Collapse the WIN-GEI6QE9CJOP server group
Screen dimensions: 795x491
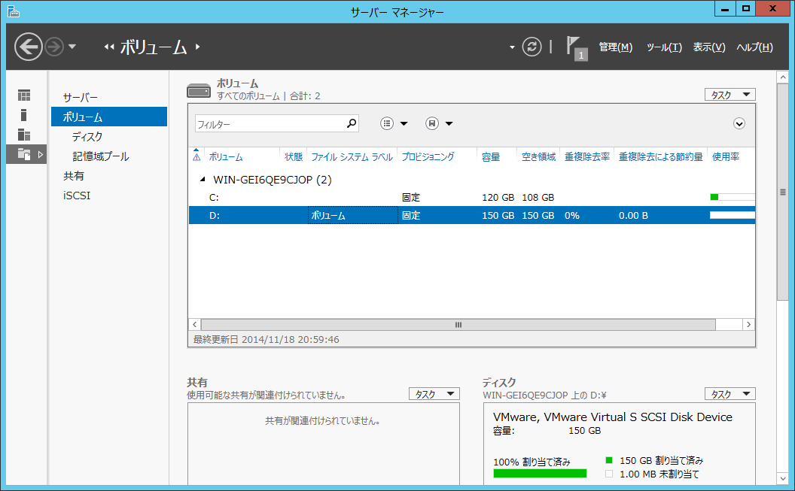(202, 180)
